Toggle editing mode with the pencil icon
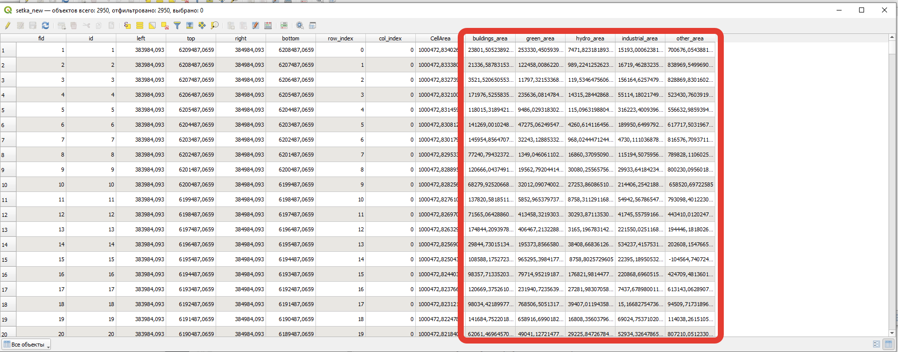The height and width of the screenshot is (352, 898). coord(7,25)
